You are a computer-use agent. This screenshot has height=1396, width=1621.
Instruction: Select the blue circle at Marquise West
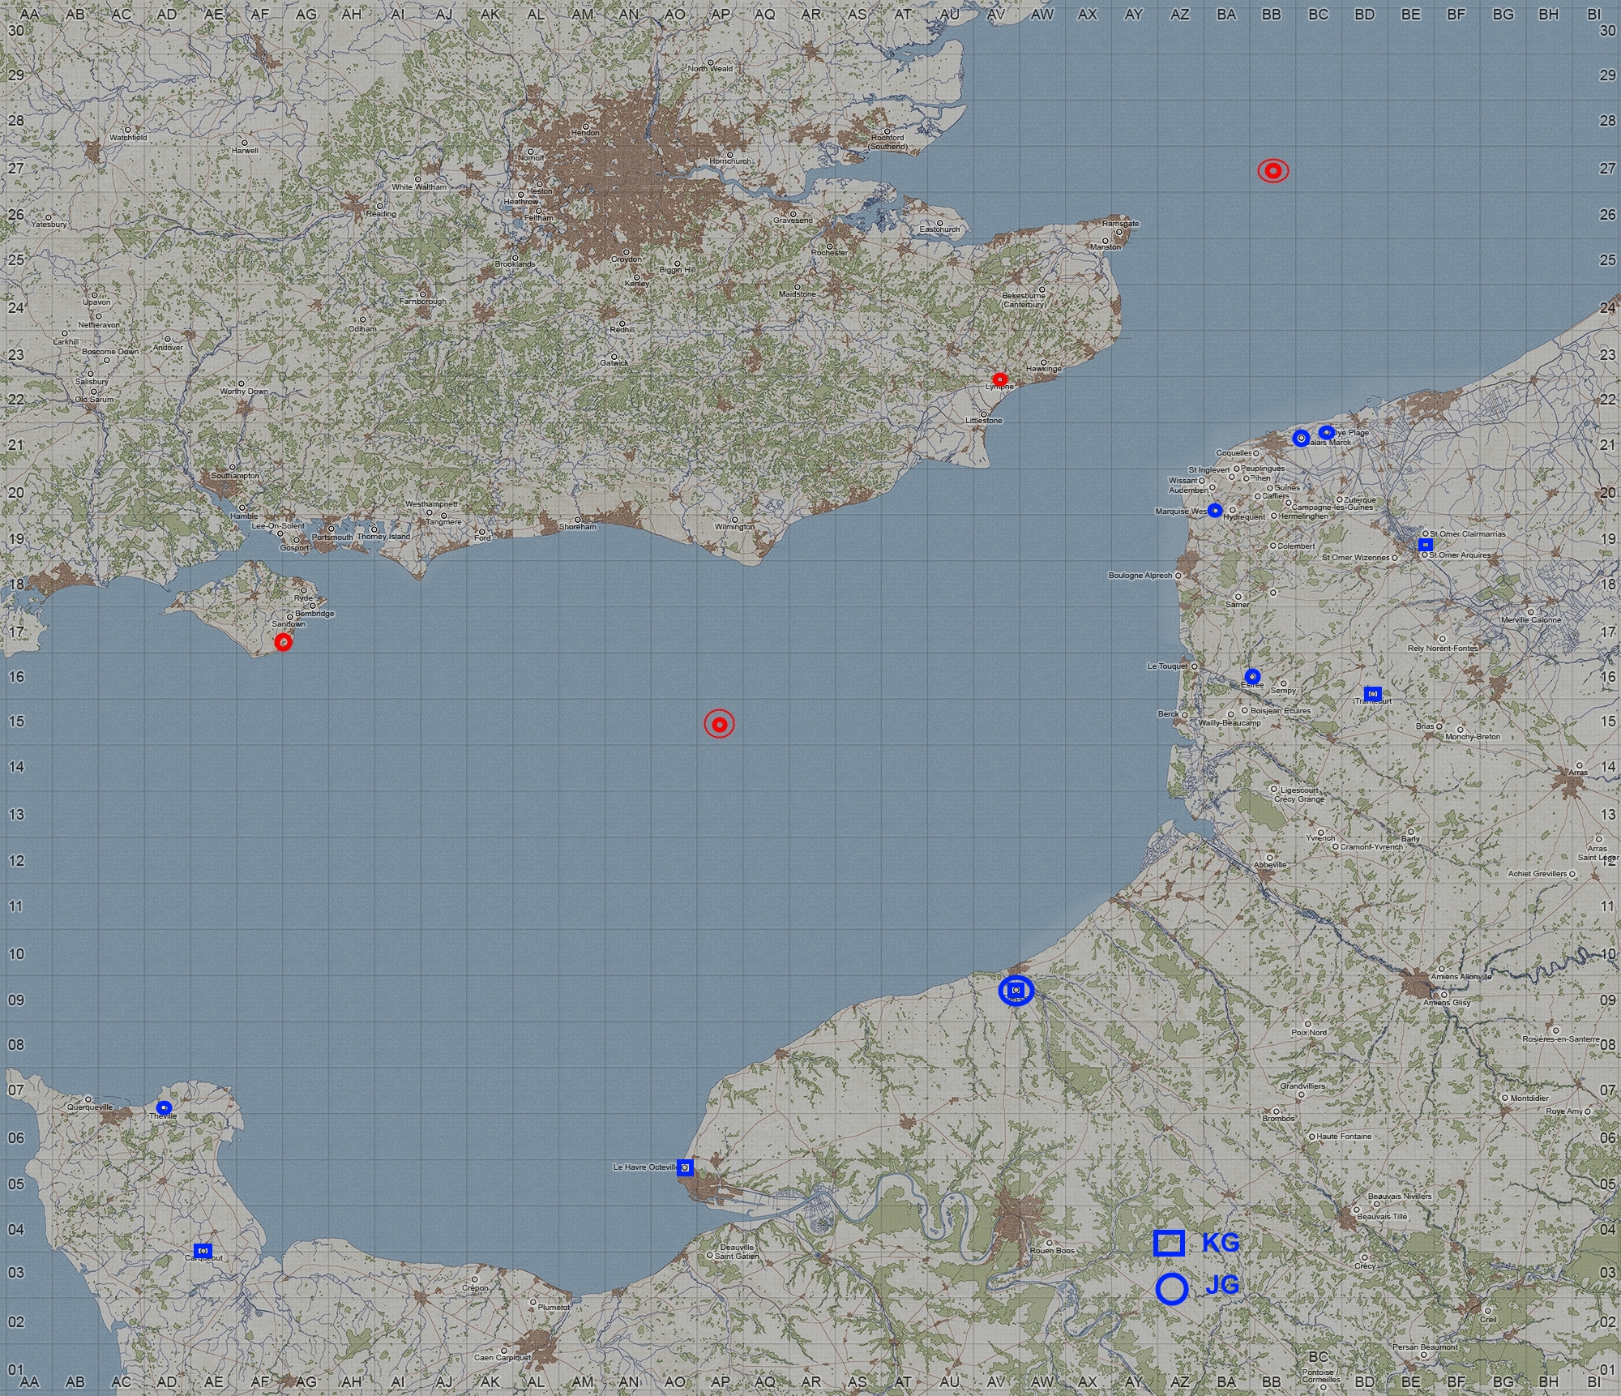[1214, 510]
